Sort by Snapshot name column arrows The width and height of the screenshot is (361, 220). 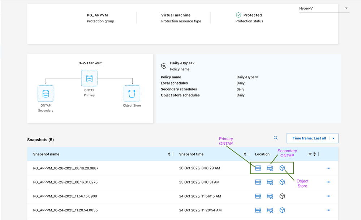169,154
